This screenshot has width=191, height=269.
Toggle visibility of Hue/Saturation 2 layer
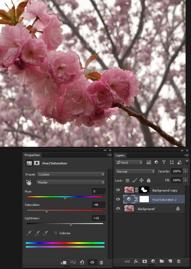tap(118, 199)
